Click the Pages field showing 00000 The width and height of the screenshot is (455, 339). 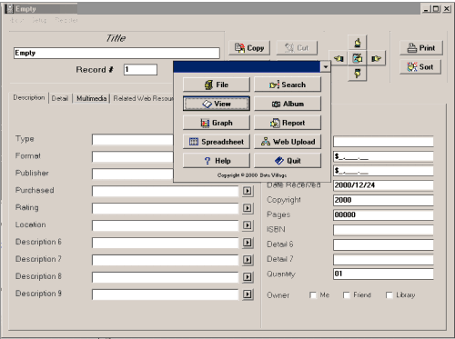pyautogui.click(x=383, y=214)
